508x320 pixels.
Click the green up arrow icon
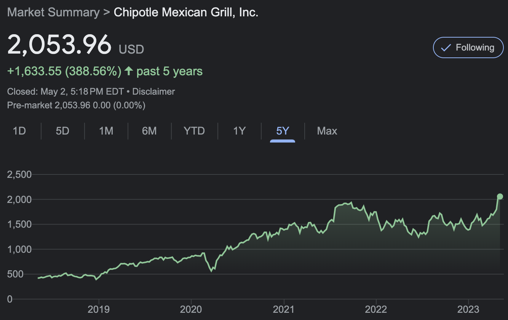tap(129, 71)
